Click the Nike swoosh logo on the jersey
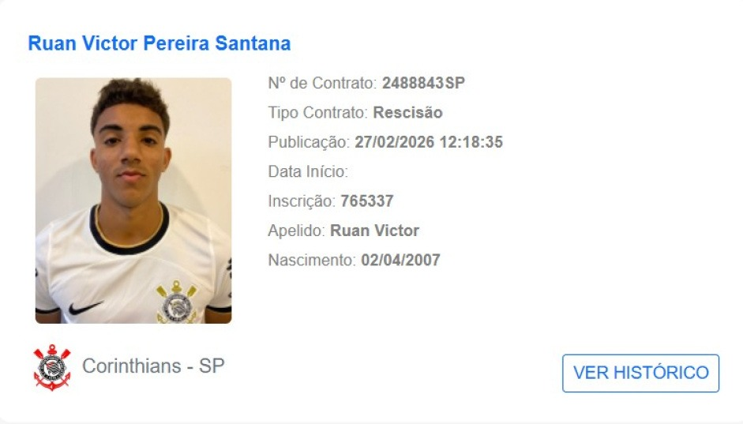This screenshot has width=743, height=424. [x=84, y=307]
